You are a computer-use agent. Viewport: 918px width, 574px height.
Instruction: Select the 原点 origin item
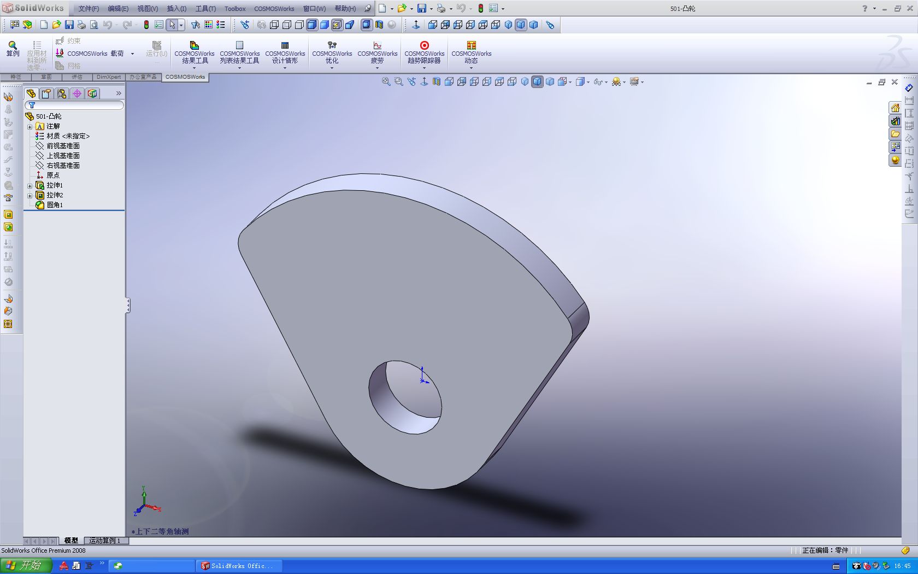click(x=48, y=175)
